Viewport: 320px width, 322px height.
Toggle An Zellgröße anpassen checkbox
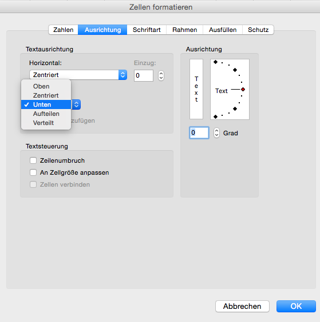click(x=33, y=172)
